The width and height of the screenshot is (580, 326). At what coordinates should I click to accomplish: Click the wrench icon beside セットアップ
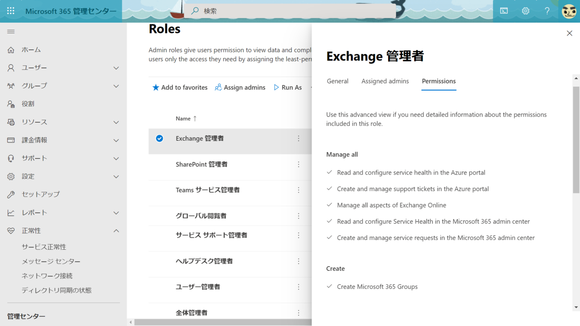11,195
